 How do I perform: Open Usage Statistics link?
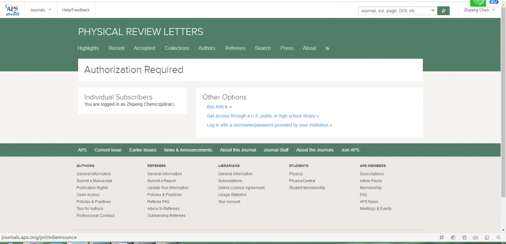click(x=232, y=195)
